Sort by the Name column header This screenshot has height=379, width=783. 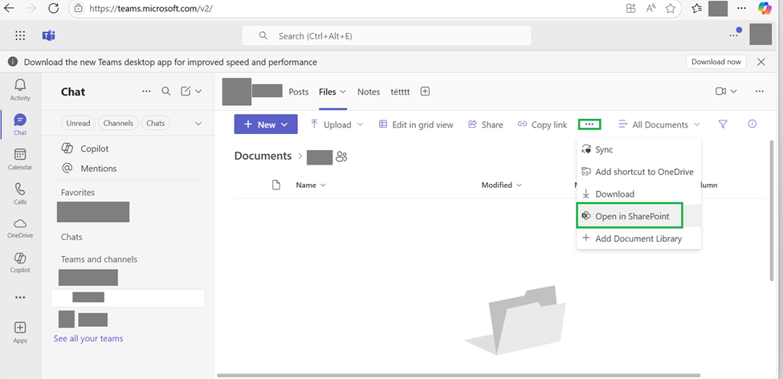[x=311, y=185]
